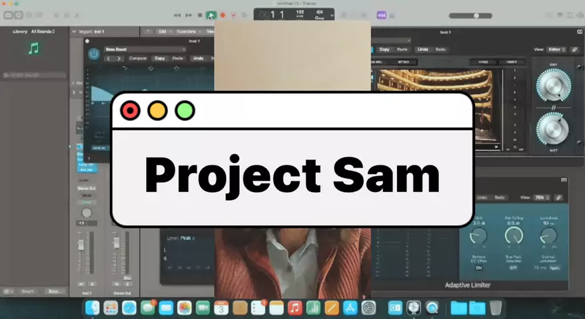Screen dimensions: 585x319
Task: Open the Editor view dropdown
Action: pos(556,49)
